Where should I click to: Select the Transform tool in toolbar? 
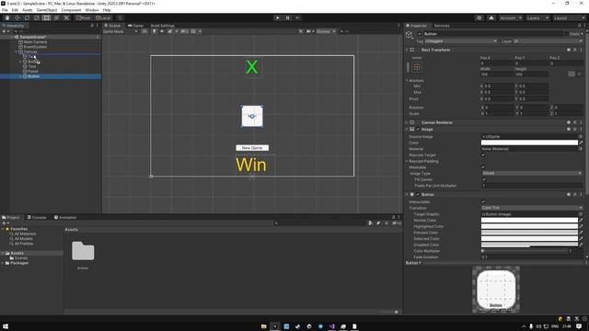point(56,17)
